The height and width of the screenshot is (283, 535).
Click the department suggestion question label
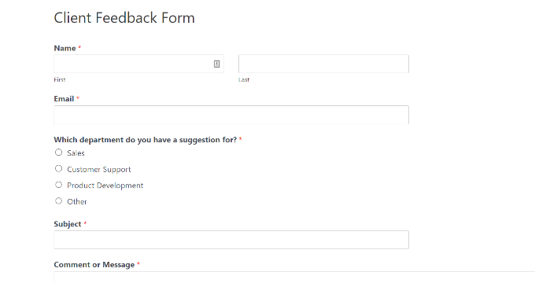[146, 140]
